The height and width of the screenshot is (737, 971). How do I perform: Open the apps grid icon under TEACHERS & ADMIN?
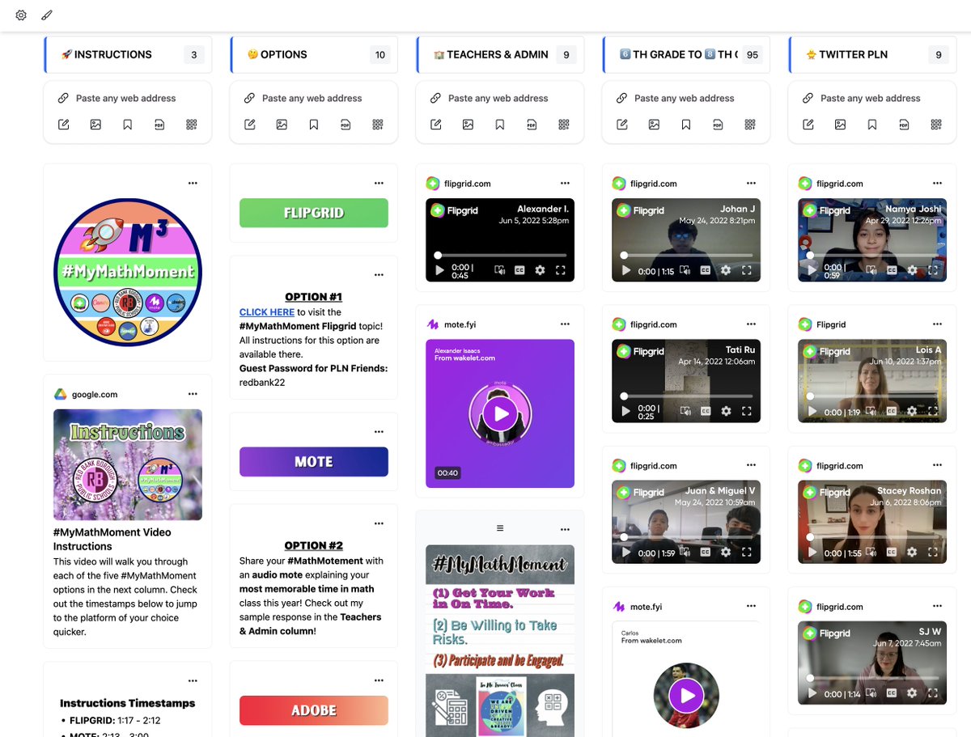564,125
